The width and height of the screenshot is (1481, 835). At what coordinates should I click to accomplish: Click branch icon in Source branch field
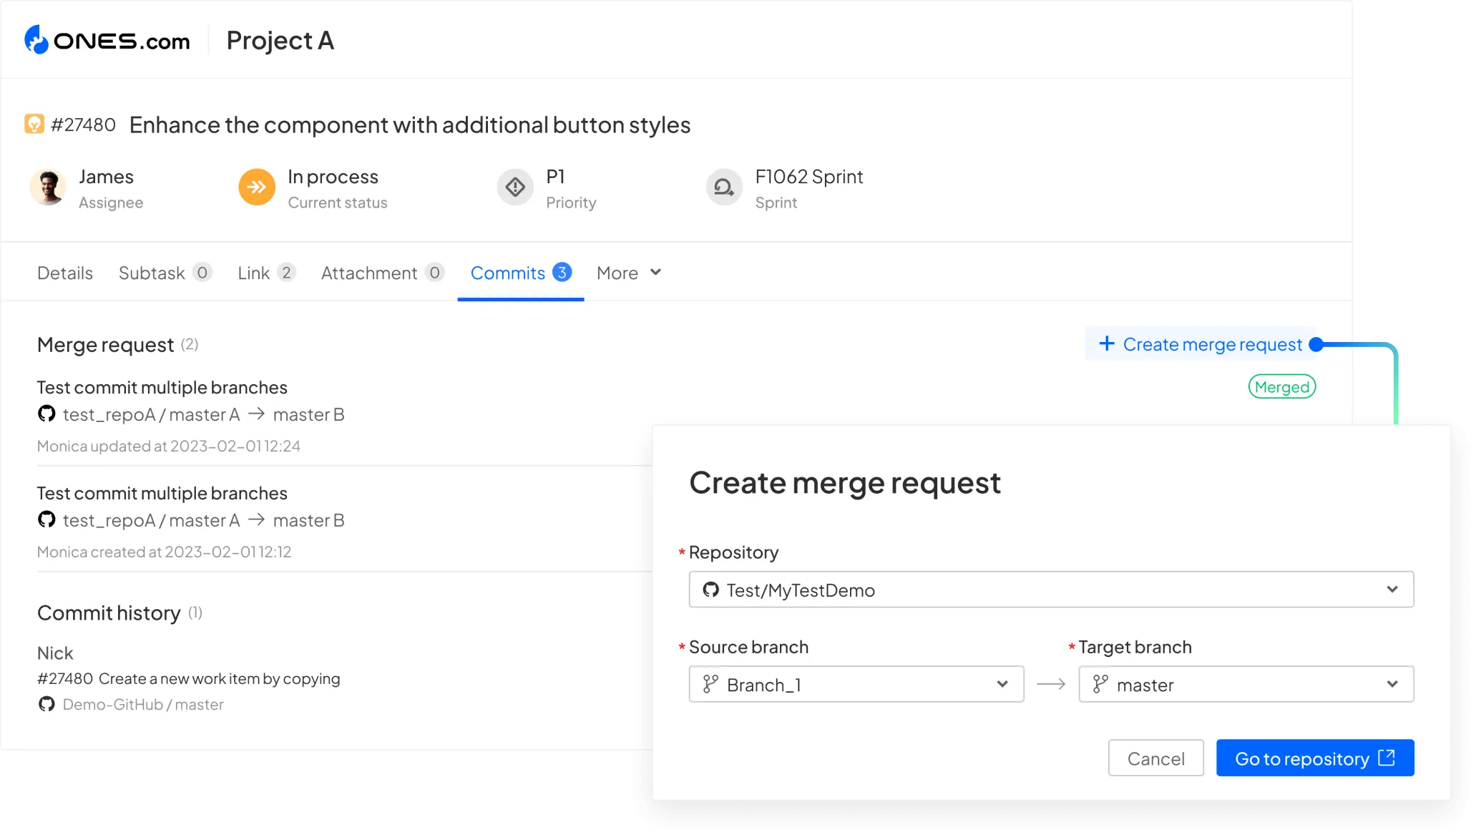coord(710,684)
